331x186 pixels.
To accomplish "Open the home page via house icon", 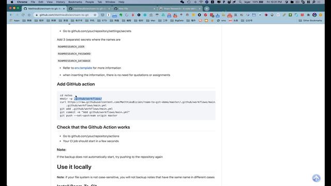I will point(29,15).
